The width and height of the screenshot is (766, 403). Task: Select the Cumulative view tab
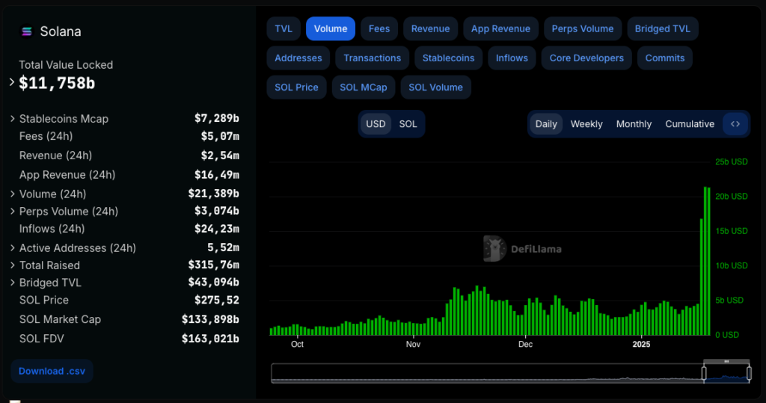coord(689,124)
